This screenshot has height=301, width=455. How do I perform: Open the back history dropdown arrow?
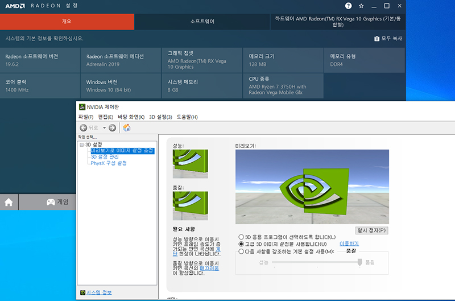[104, 128]
